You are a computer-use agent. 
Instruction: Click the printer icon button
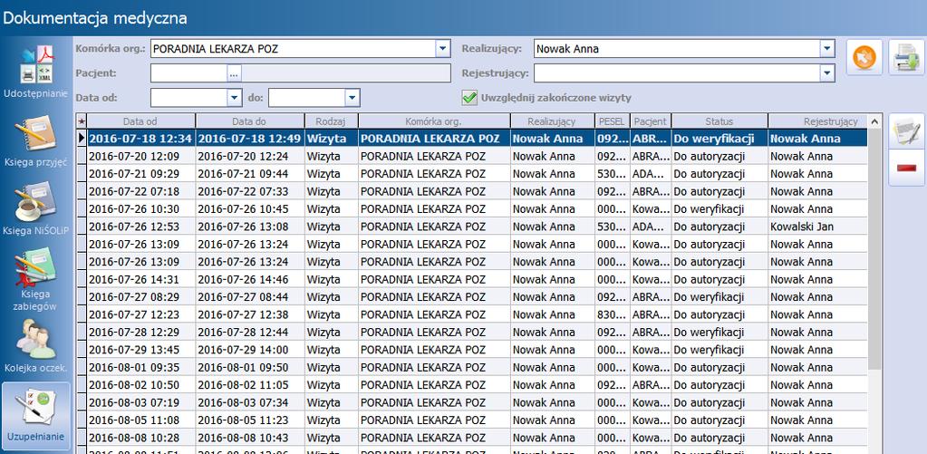tap(906, 58)
